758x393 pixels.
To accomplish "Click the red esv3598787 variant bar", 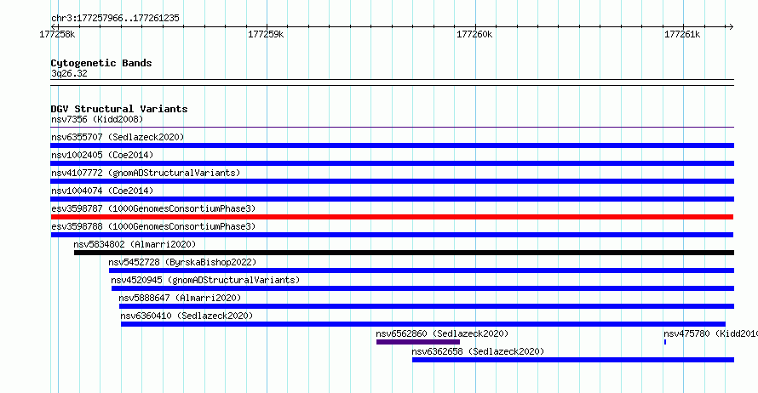I will (392, 217).
